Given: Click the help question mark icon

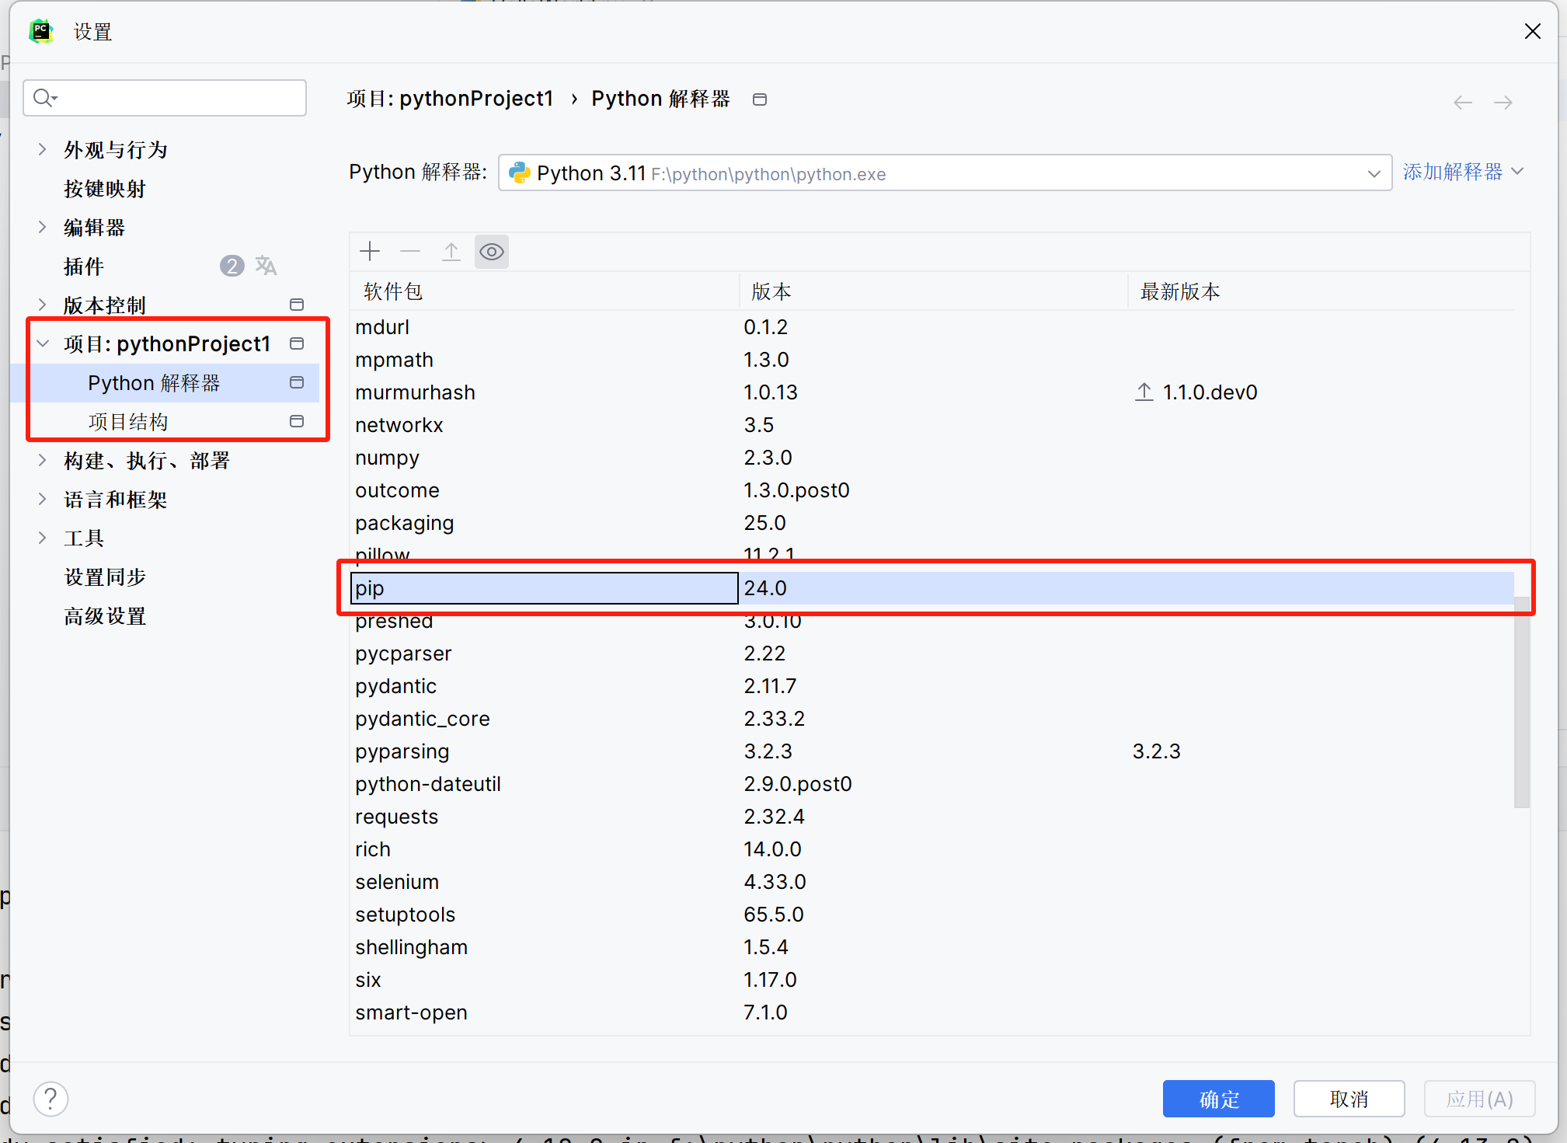Looking at the screenshot, I should 51,1099.
